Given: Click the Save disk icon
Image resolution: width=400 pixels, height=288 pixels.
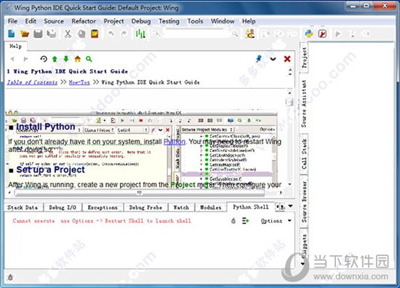Looking at the screenshot, I should 38,33.
